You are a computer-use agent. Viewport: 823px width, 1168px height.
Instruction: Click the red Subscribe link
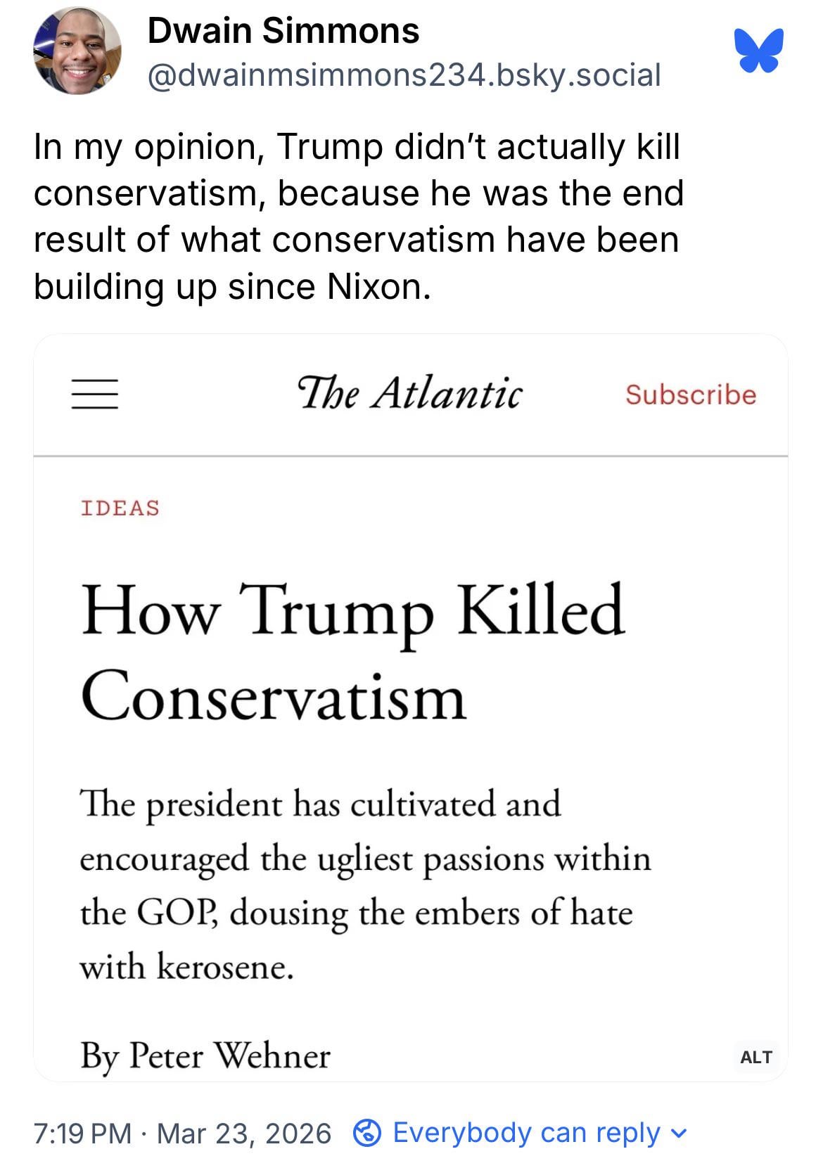tap(691, 394)
